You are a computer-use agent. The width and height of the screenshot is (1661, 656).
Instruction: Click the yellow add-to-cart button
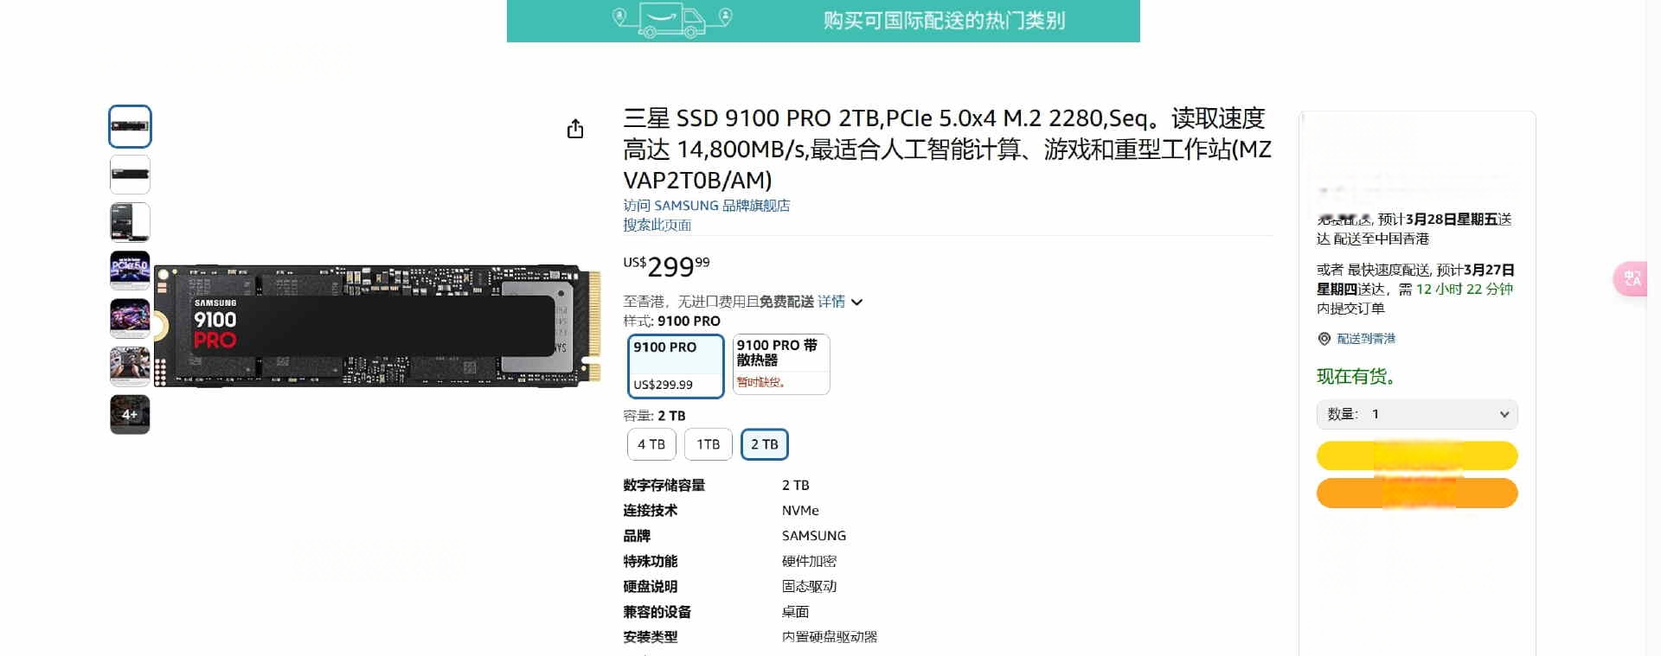coord(1417,455)
